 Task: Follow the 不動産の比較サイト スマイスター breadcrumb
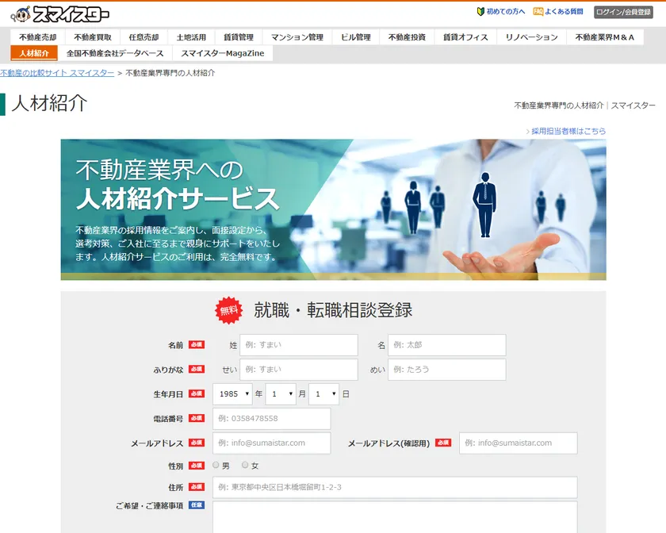tap(57, 73)
